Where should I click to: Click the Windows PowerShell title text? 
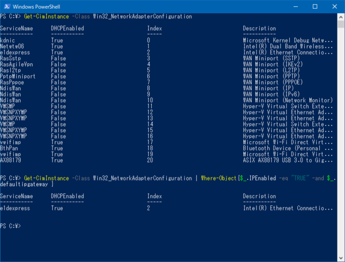click(x=34, y=6)
